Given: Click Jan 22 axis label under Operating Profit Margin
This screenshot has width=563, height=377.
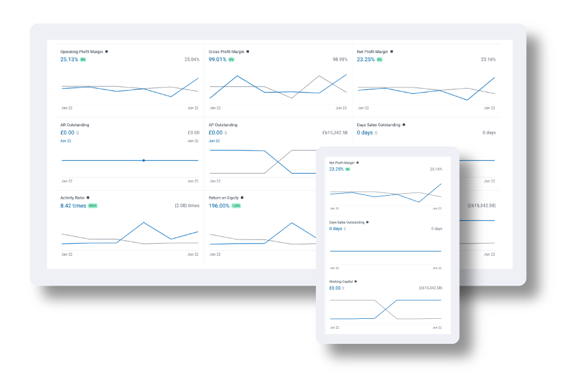Looking at the screenshot, I should pos(67,108).
